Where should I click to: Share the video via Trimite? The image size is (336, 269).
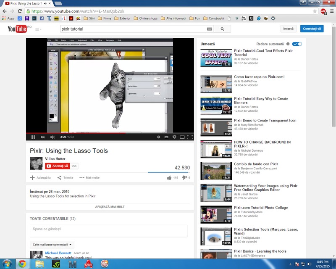click(x=66, y=178)
